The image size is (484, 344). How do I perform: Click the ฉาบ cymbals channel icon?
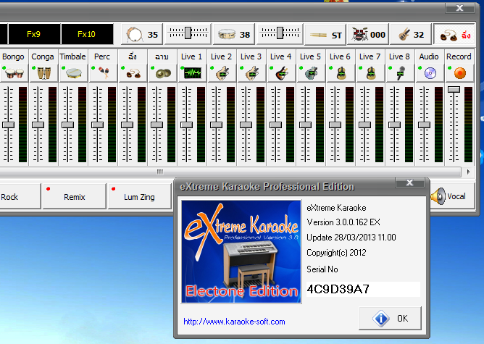(163, 73)
